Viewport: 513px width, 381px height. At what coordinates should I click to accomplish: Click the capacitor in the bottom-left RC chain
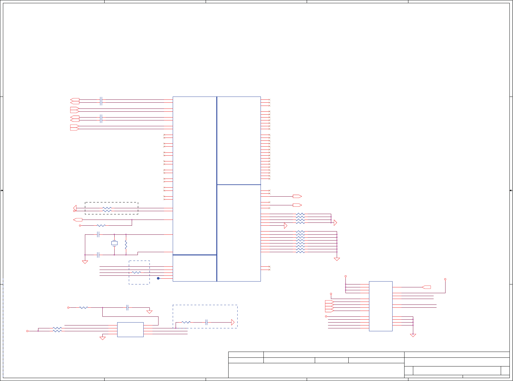(x=128, y=308)
